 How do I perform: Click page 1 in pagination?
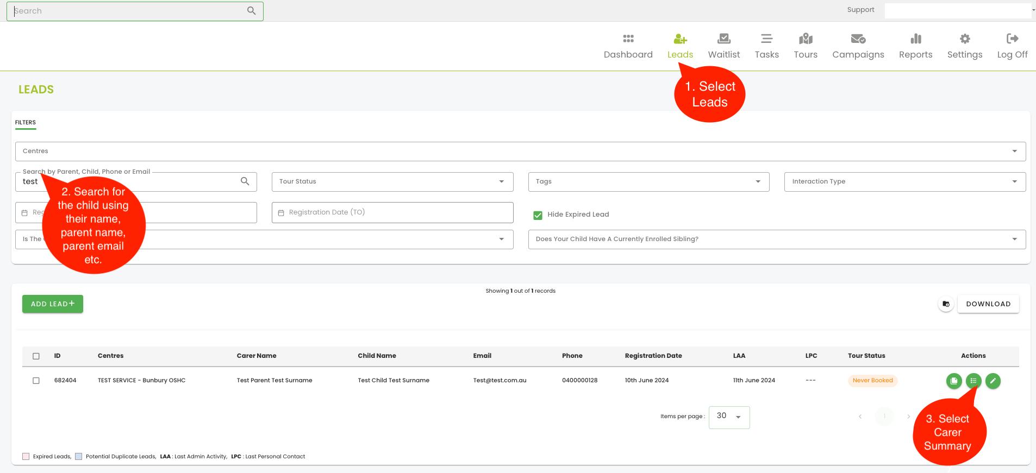884,417
